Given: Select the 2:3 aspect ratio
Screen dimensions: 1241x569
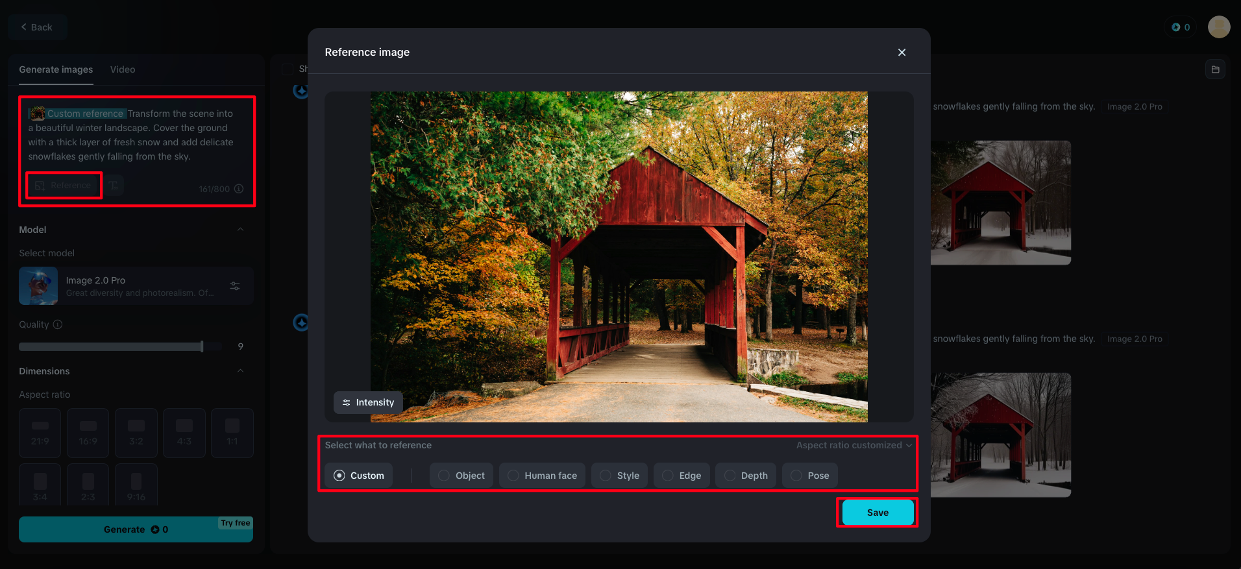Looking at the screenshot, I should (x=88, y=485).
